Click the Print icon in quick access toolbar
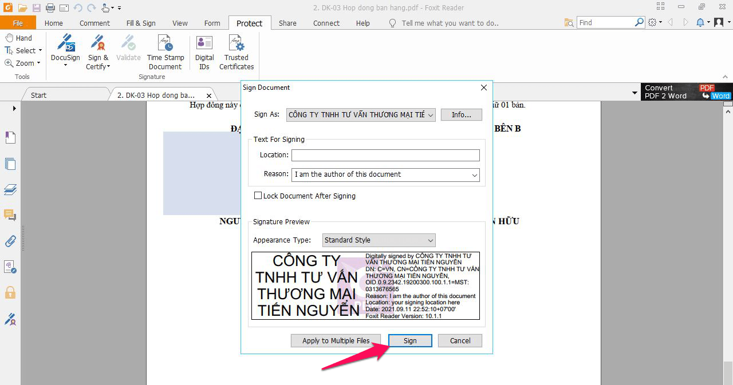 coord(50,7)
